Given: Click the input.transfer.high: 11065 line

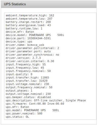Looking at the screenshot, I should click(27, 77).
